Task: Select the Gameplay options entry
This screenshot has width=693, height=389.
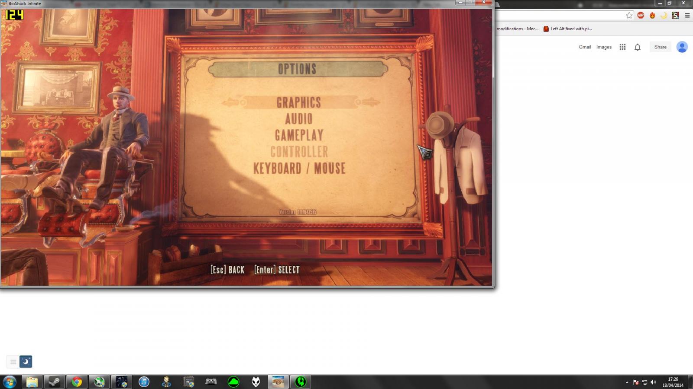Action: tap(299, 135)
